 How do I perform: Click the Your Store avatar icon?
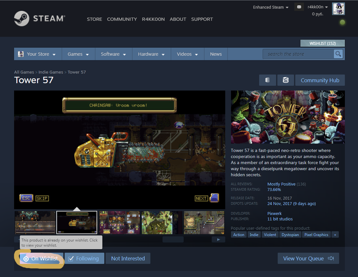tap(21, 54)
